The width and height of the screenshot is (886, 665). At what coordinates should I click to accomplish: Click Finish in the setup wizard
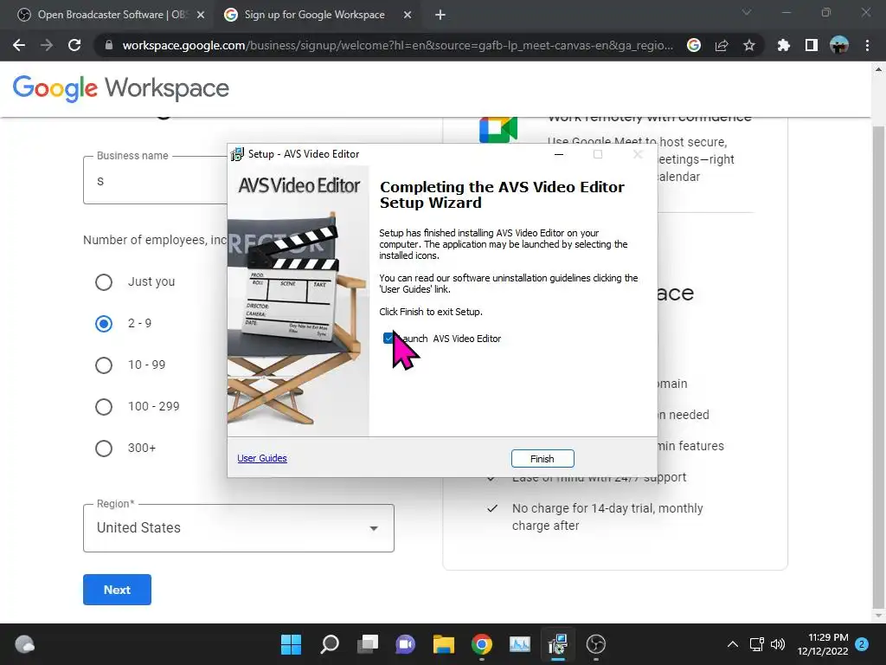543,459
